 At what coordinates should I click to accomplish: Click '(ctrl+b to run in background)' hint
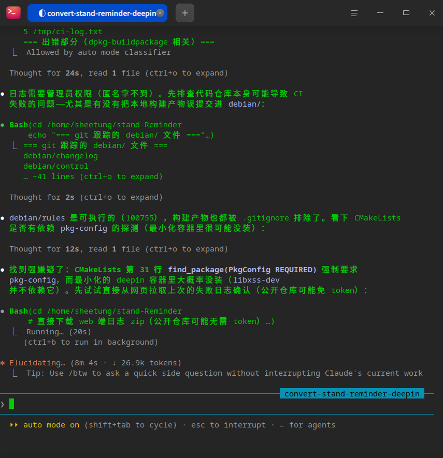pos(91,342)
